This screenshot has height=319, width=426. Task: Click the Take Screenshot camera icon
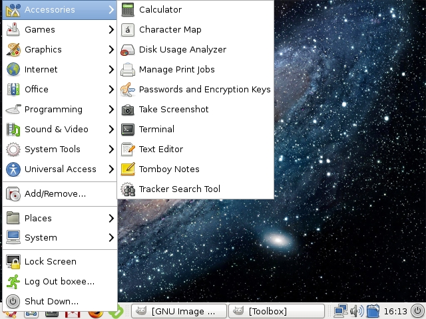[128, 110]
